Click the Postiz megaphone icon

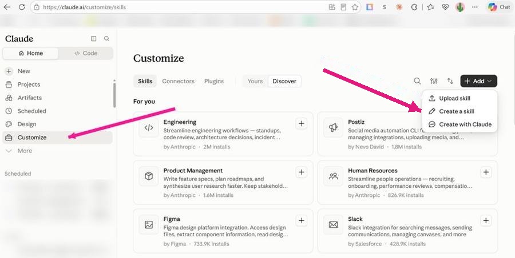click(x=334, y=127)
